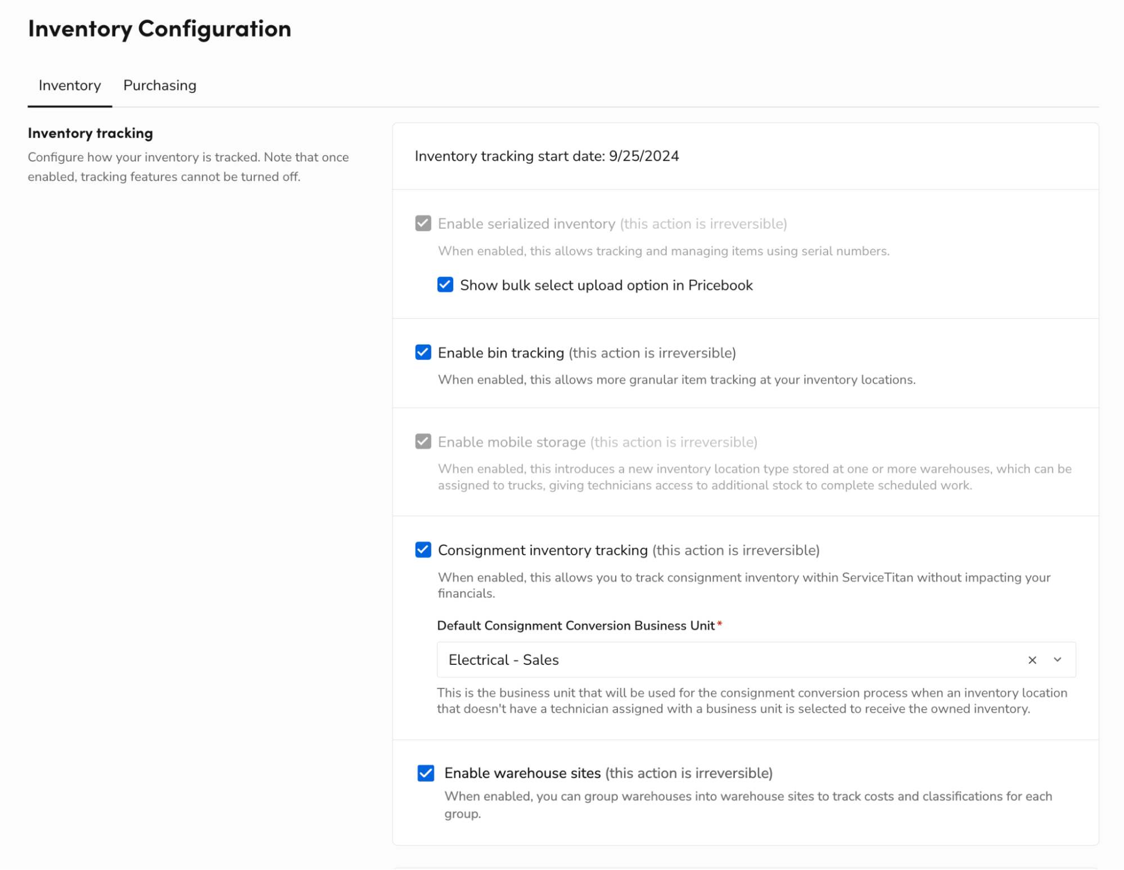Screen dimensions: 1124x870
Task: Click the 'Enable mobile storage' label text
Action: [x=512, y=442]
